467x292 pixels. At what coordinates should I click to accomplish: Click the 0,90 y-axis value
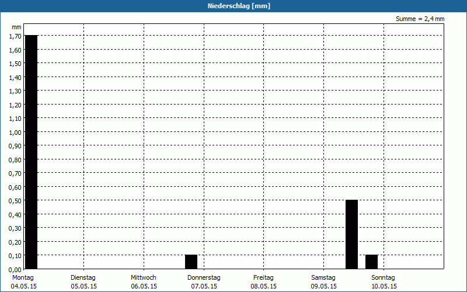click(15, 146)
